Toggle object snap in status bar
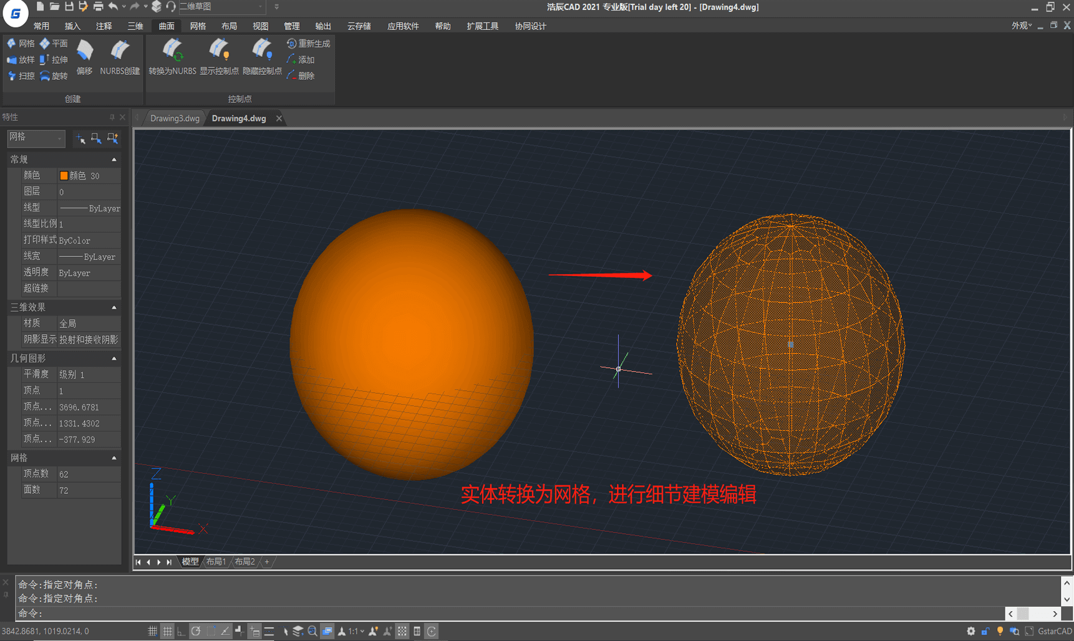 pos(211,631)
